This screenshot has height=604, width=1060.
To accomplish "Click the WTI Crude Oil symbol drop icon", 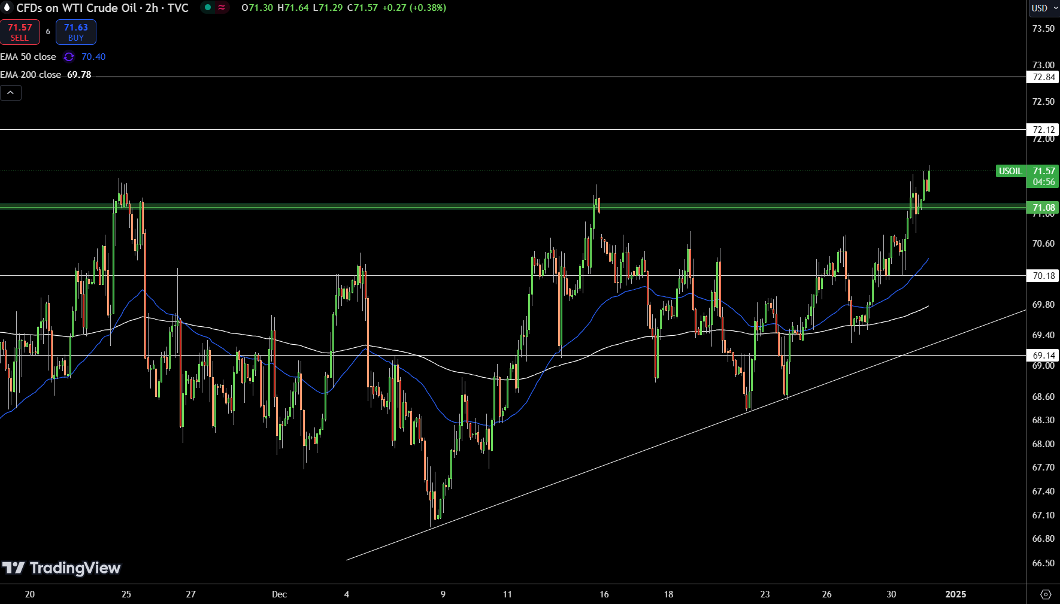I will click(7, 8).
